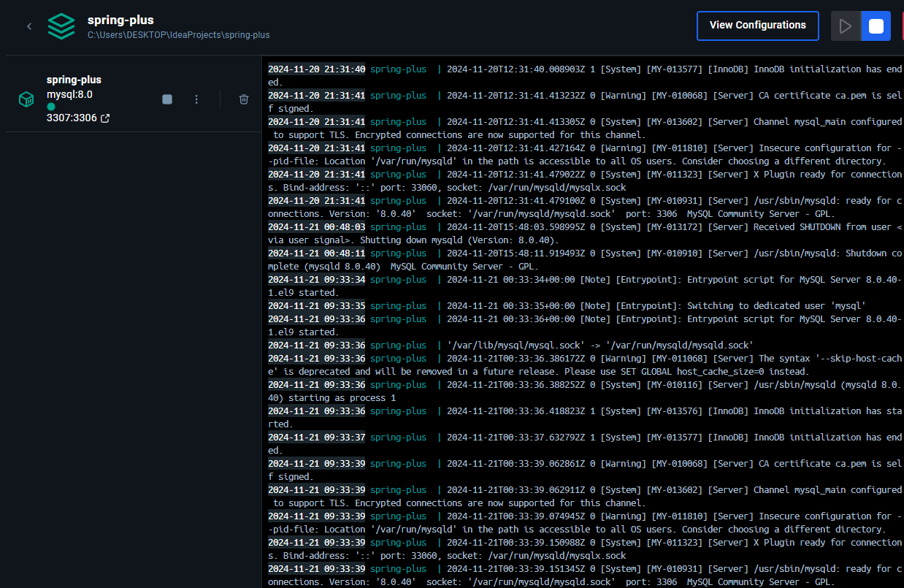The height and width of the screenshot is (588, 904).
Task: Click log line "'/var/lib/mysql/mysql.sock' -> '/var/run/mysqld/mysqld.sock'"
Action: pyautogui.click(x=600, y=345)
